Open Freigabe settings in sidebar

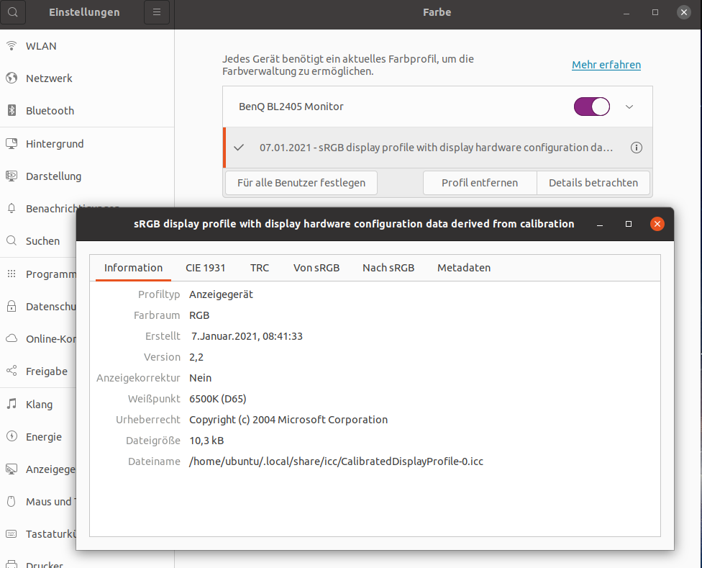(x=38, y=371)
